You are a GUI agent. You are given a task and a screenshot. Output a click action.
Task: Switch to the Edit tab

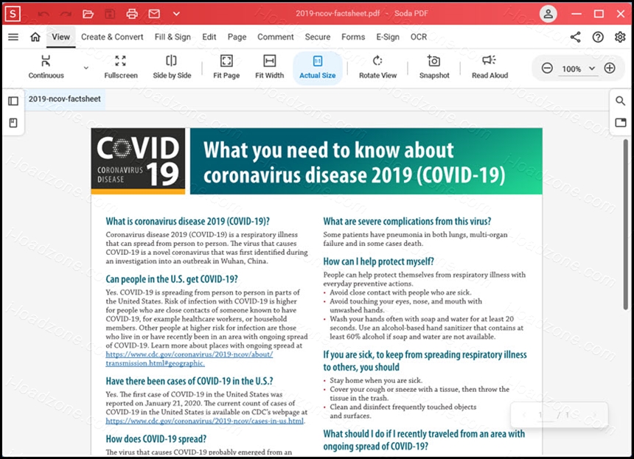209,37
